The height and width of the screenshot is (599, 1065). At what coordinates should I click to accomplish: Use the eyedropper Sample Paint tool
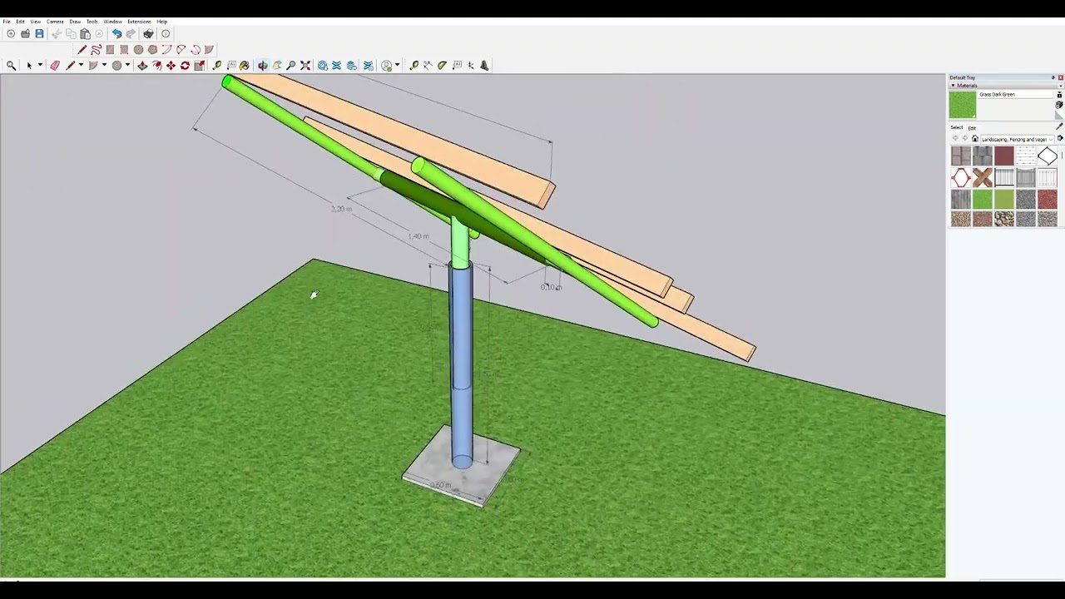pos(1059,126)
